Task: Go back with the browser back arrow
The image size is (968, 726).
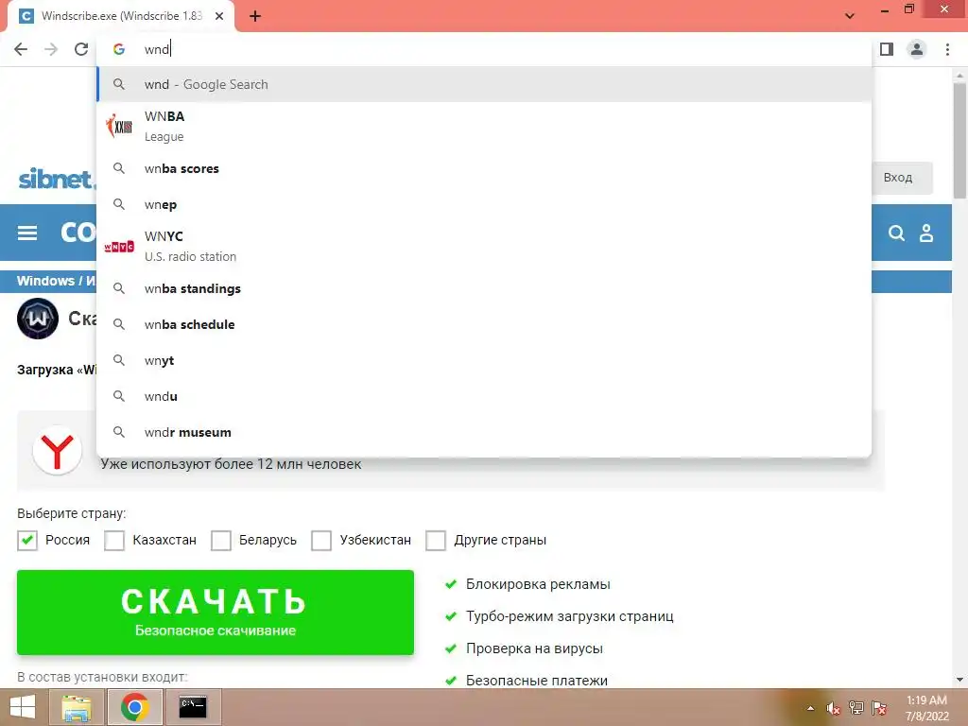Action: pos(21,49)
